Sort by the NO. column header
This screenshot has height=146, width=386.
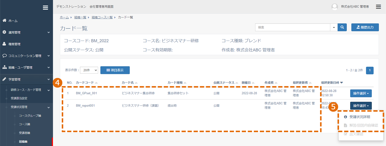[70, 82]
